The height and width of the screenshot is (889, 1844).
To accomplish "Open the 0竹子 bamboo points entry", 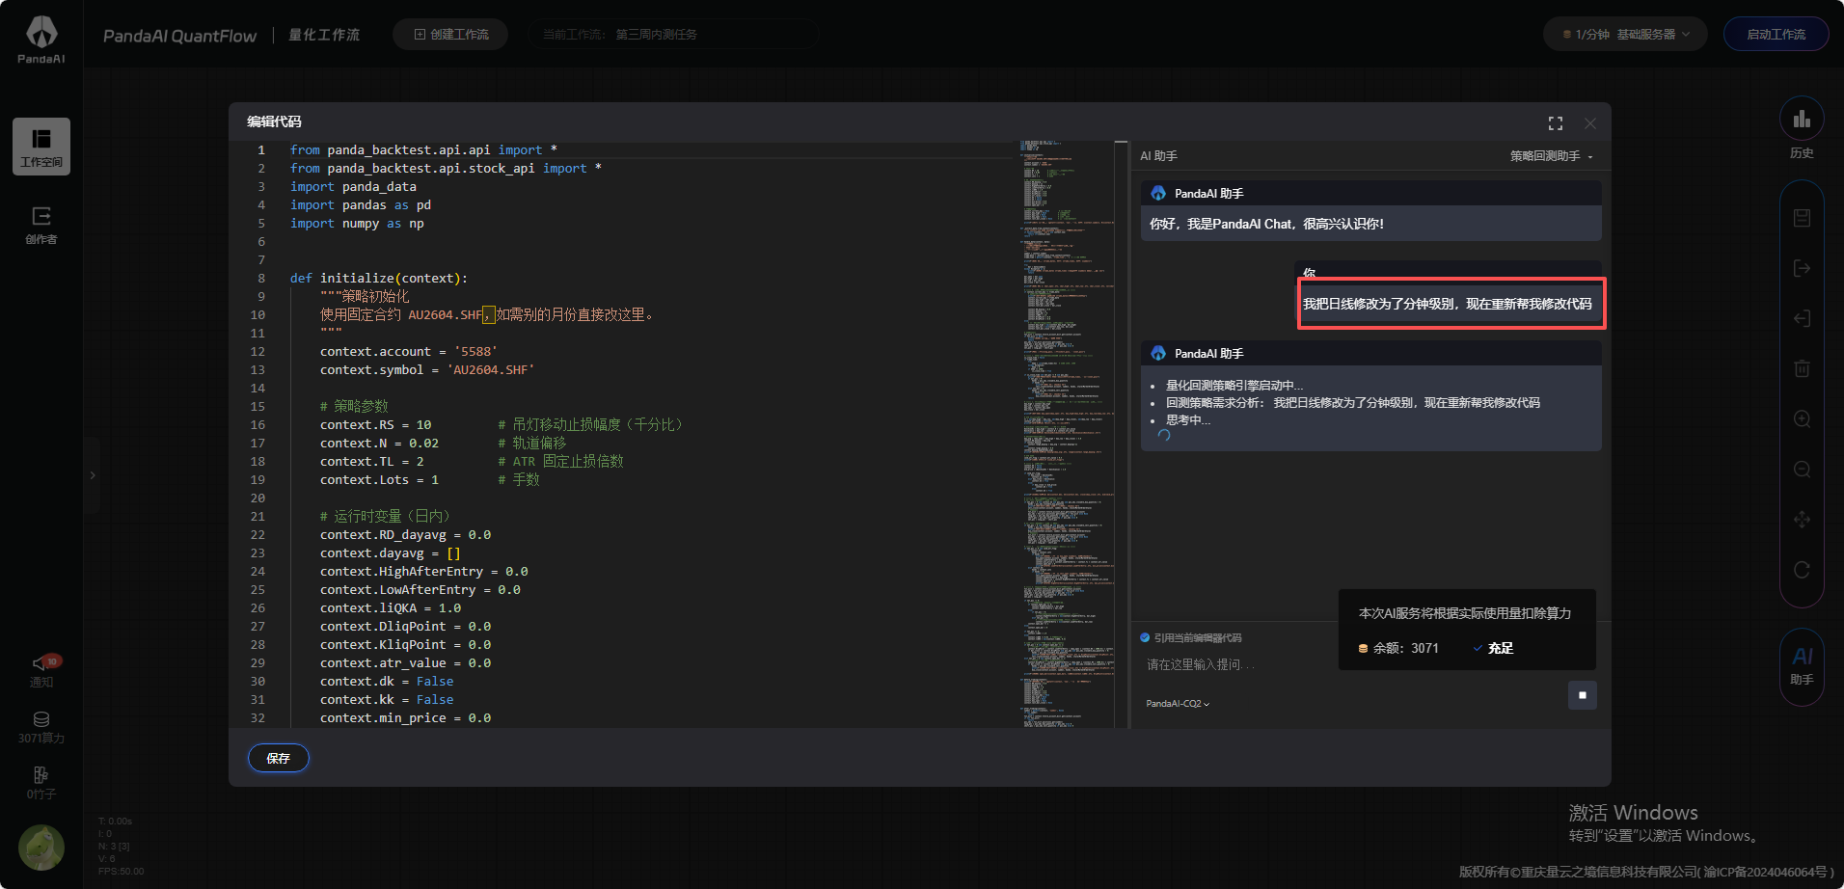I will (41, 784).
